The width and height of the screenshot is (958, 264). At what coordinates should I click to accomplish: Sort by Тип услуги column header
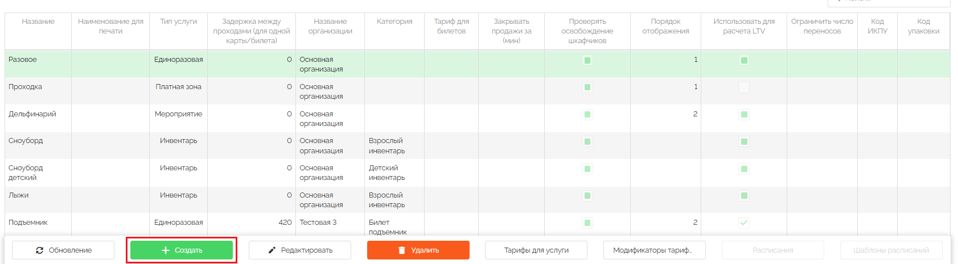pos(178,22)
